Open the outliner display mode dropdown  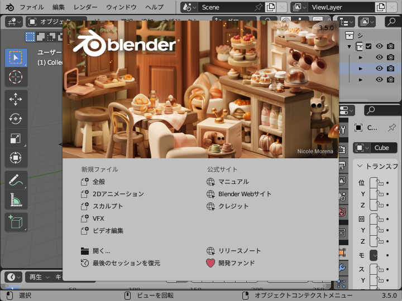(367, 22)
